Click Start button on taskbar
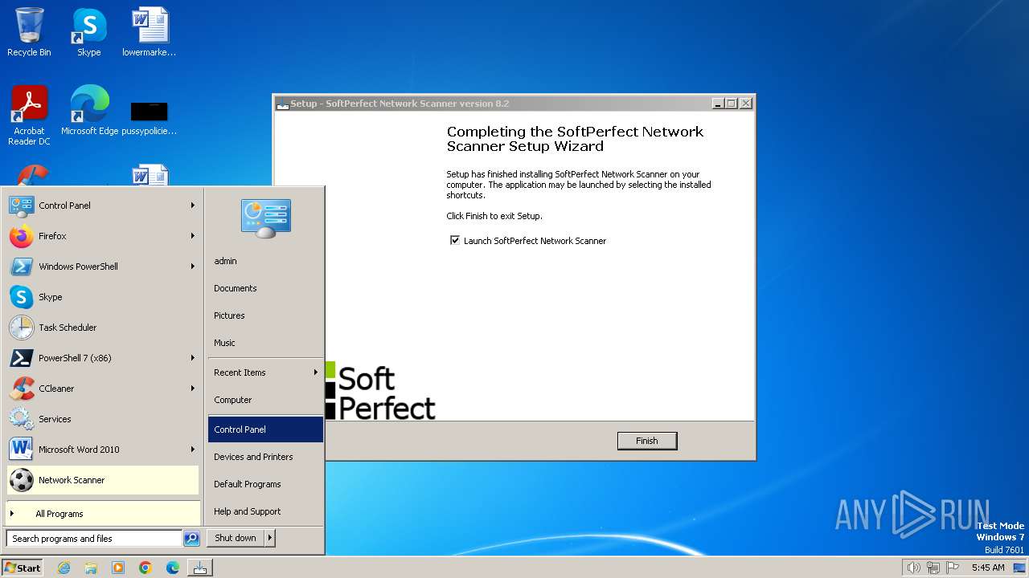The height and width of the screenshot is (578, 1029). coord(23,568)
